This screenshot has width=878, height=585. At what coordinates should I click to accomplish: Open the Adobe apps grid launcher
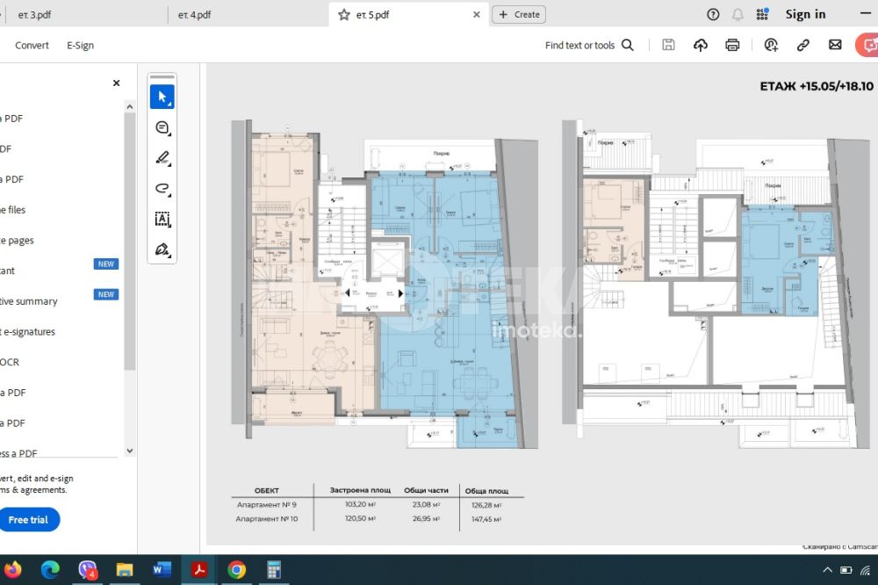click(762, 14)
